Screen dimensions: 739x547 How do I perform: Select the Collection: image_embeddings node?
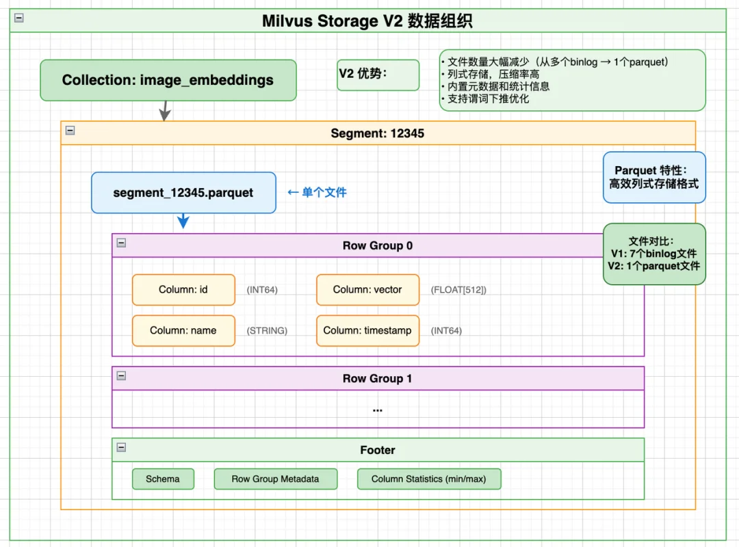click(168, 80)
